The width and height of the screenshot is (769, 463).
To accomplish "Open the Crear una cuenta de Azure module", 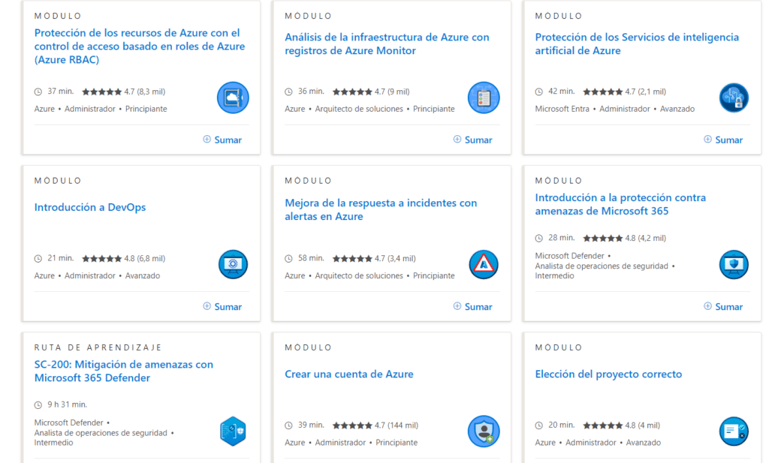I will tap(348, 374).
